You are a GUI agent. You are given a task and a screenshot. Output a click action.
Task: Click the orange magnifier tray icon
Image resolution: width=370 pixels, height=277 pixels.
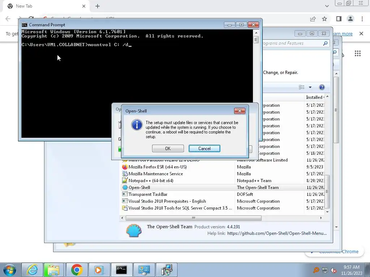tap(316, 270)
